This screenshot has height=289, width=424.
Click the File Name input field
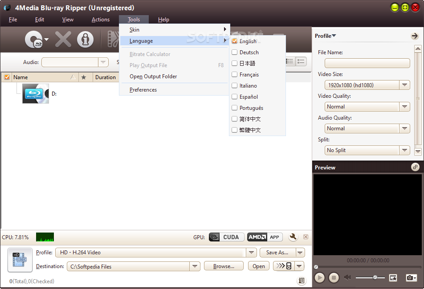click(367, 63)
